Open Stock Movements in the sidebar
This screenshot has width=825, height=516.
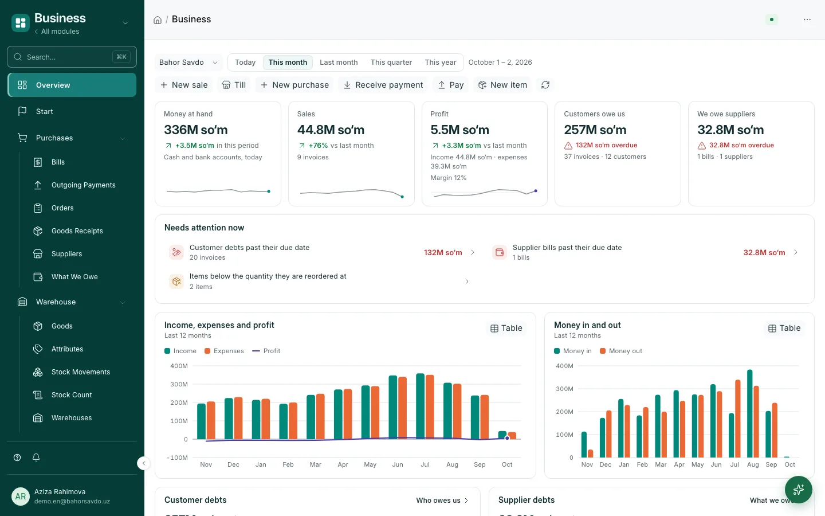pos(78,372)
